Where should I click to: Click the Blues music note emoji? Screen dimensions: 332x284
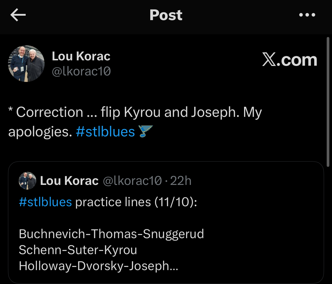pyautogui.click(x=146, y=131)
